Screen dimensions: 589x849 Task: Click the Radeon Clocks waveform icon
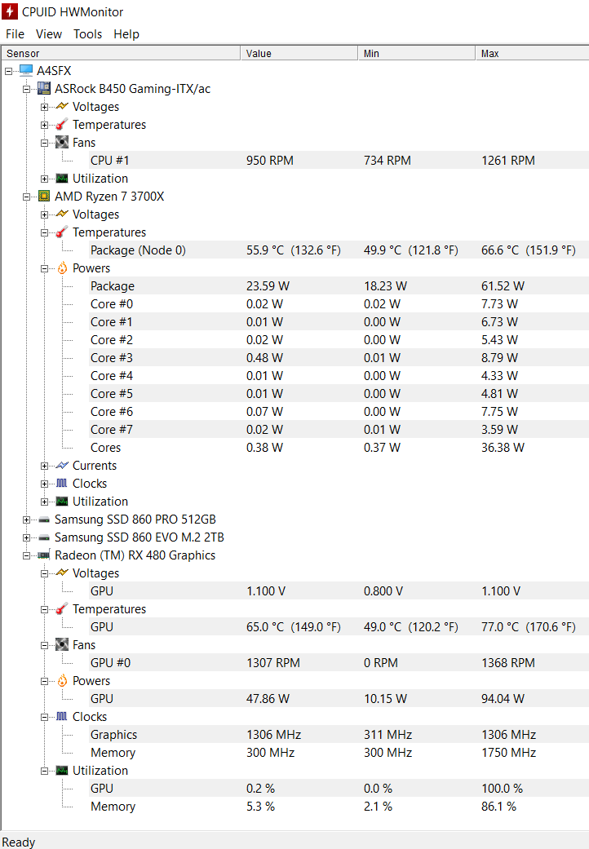pyautogui.click(x=62, y=716)
